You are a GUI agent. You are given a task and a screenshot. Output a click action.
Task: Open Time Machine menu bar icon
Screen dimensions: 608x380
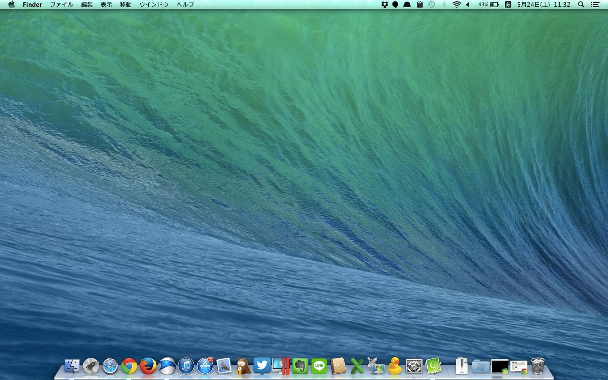point(432,5)
